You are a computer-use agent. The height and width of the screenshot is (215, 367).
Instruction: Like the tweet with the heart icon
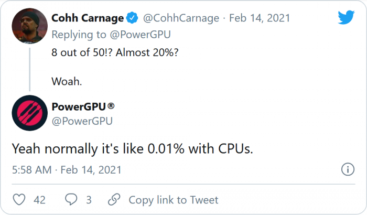tap(19, 200)
